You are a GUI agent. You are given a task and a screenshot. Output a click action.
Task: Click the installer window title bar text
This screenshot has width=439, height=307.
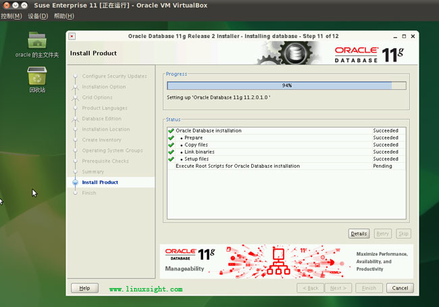[233, 36]
